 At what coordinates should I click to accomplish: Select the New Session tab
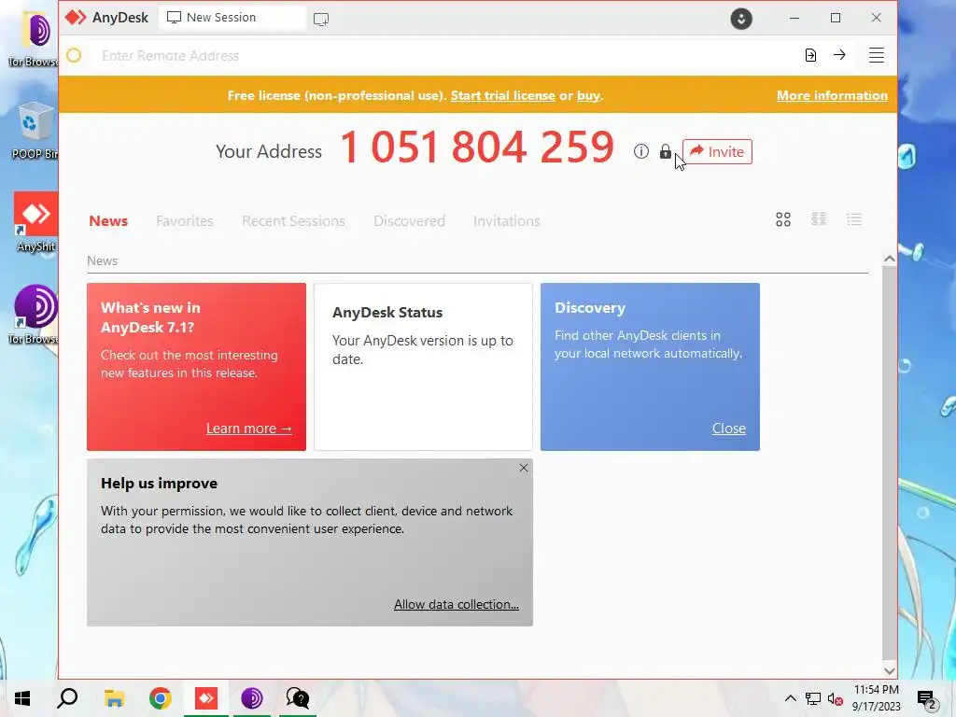pyautogui.click(x=232, y=18)
